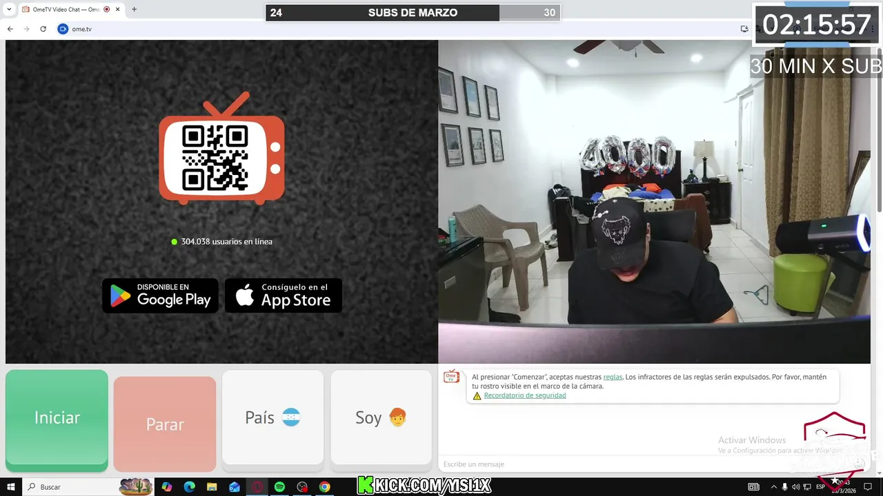Switch the ESP input language indicator
This screenshot has height=496, width=883.
pyautogui.click(x=821, y=487)
